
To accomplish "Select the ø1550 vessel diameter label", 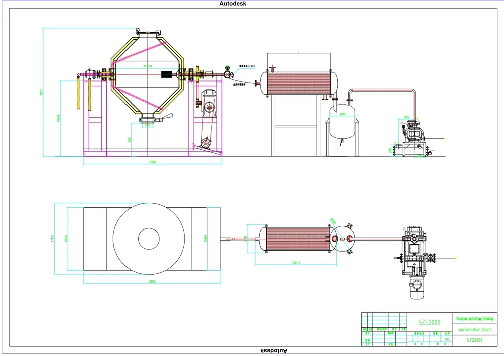I will [x=147, y=66].
